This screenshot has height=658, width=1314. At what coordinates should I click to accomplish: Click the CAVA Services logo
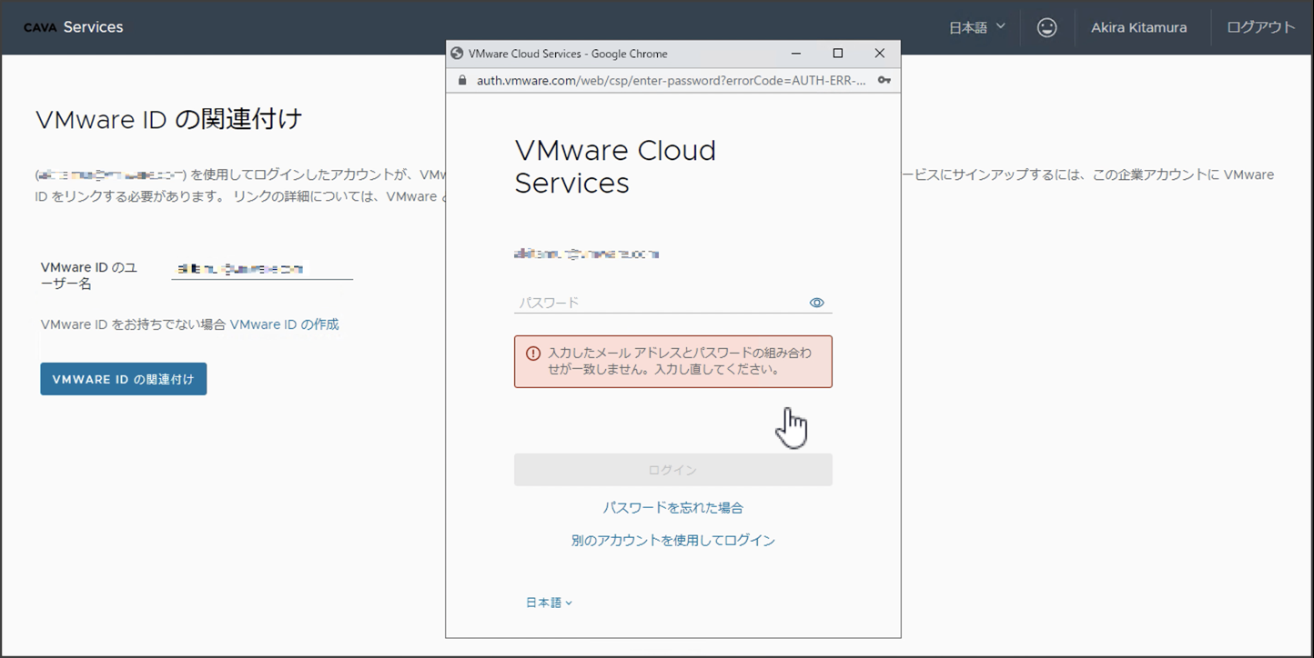pyautogui.click(x=73, y=26)
